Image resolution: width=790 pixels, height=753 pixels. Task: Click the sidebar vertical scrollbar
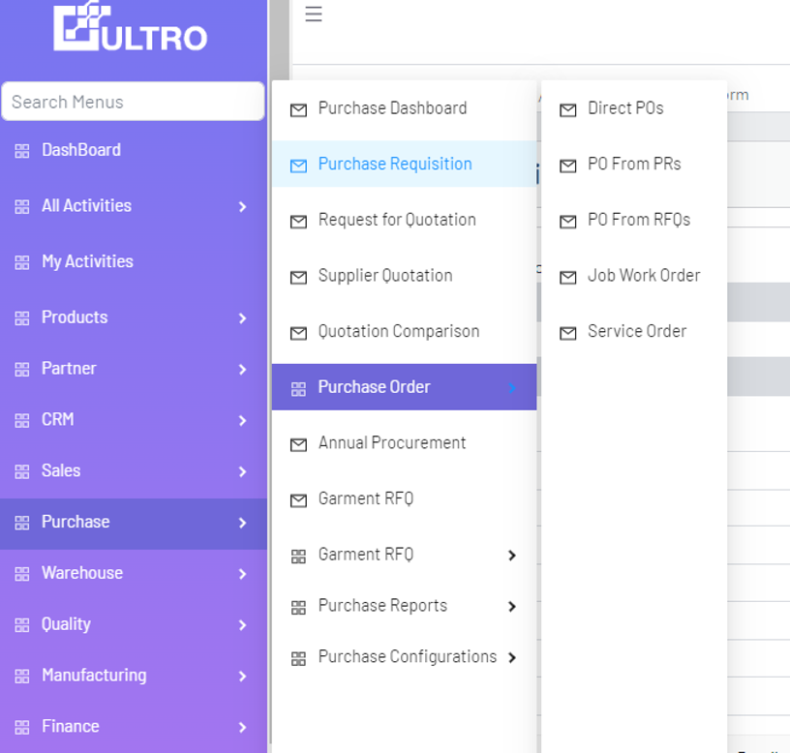point(279,39)
